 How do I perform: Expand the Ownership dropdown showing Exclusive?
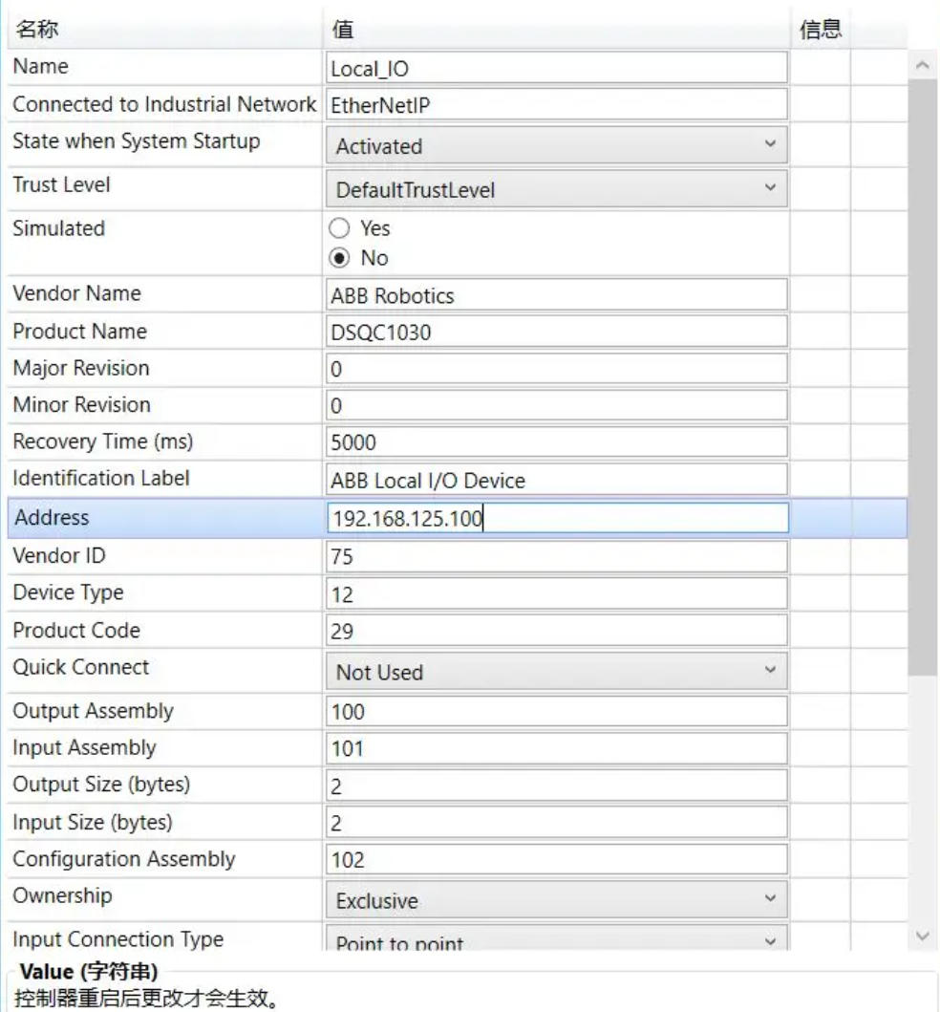pos(557,900)
